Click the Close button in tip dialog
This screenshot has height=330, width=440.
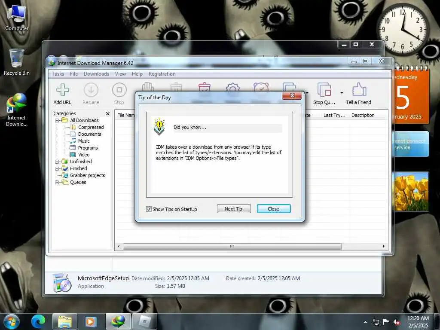[274, 209]
